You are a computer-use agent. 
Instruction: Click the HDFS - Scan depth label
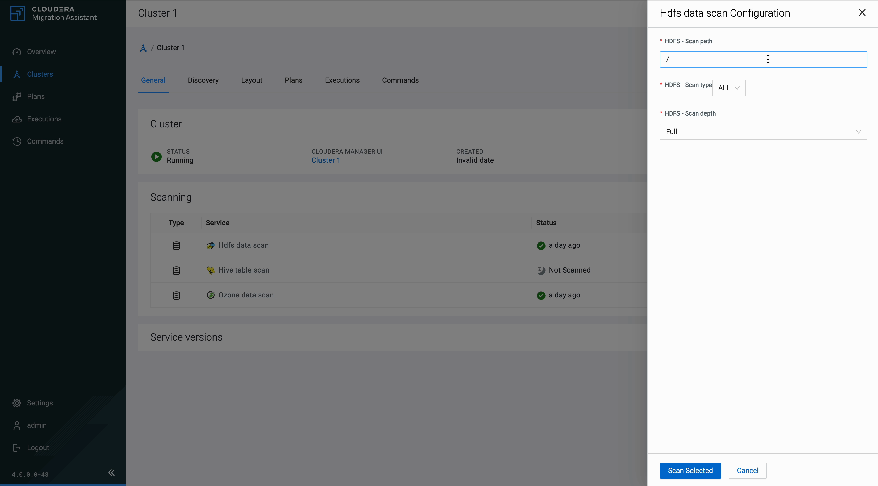pyautogui.click(x=690, y=114)
